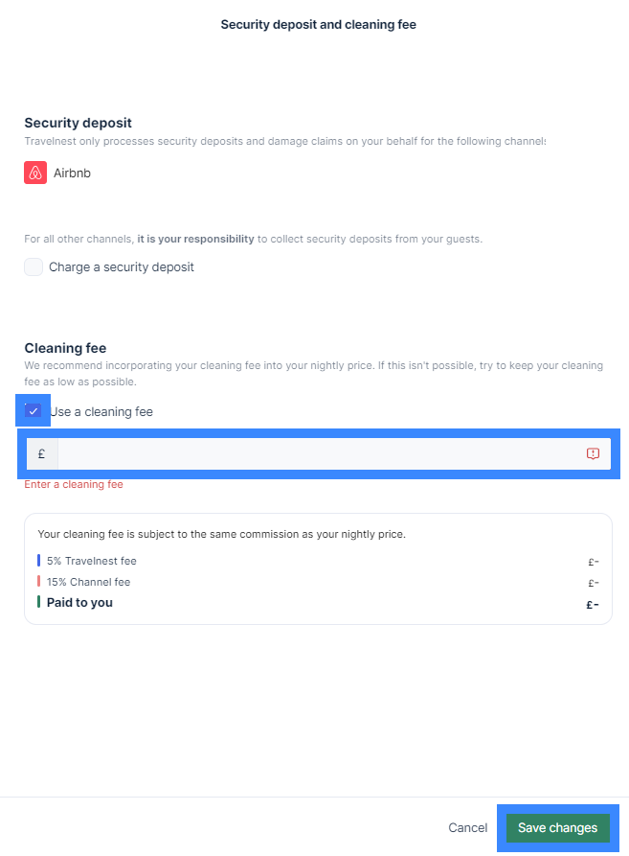This screenshot has height=856, width=629.
Task: Click the green Save changes button
Action: [x=557, y=828]
